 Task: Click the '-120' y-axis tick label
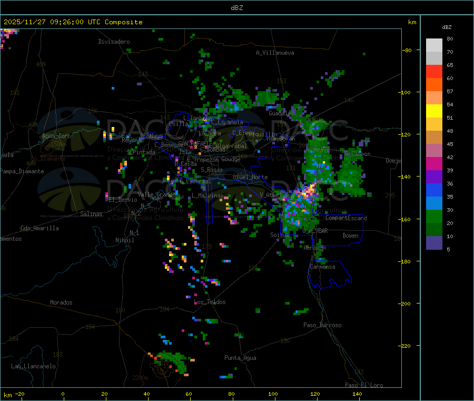point(406,134)
